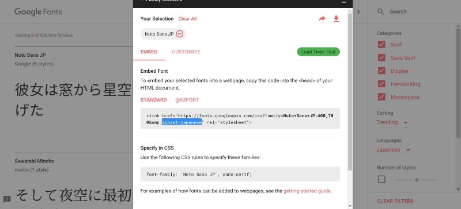The image size is (461, 209).
Task: Uncheck the Sans Serif category
Action: point(381,58)
